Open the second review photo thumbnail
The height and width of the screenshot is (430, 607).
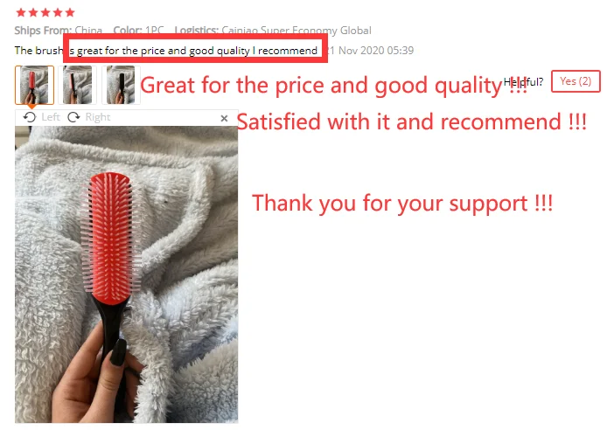coord(78,85)
